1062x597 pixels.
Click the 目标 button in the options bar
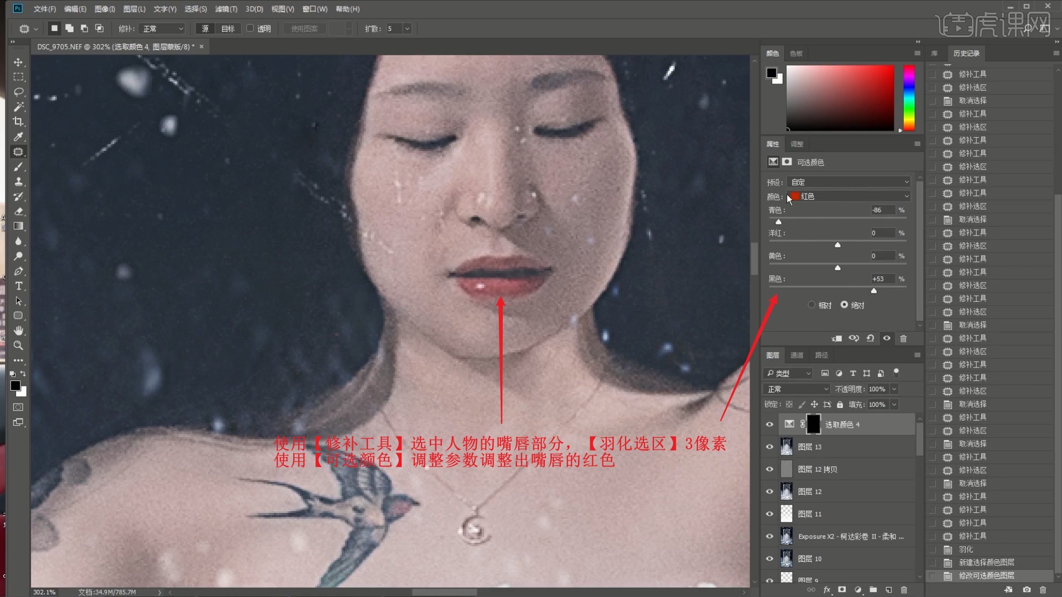(x=228, y=29)
